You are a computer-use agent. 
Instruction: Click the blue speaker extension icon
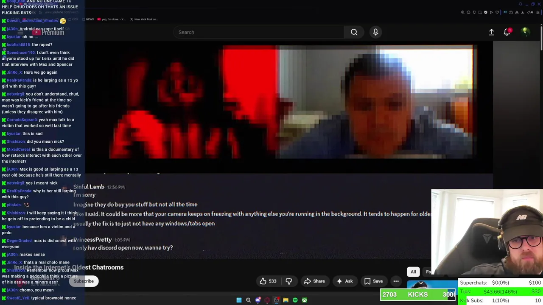(505, 12)
